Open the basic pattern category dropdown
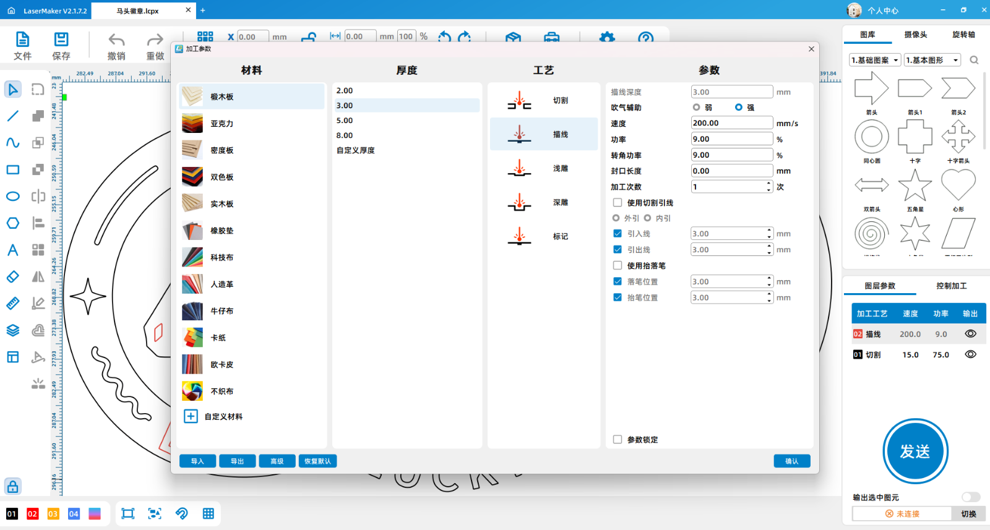Image resolution: width=990 pixels, height=530 pixels. coord(874,60)
